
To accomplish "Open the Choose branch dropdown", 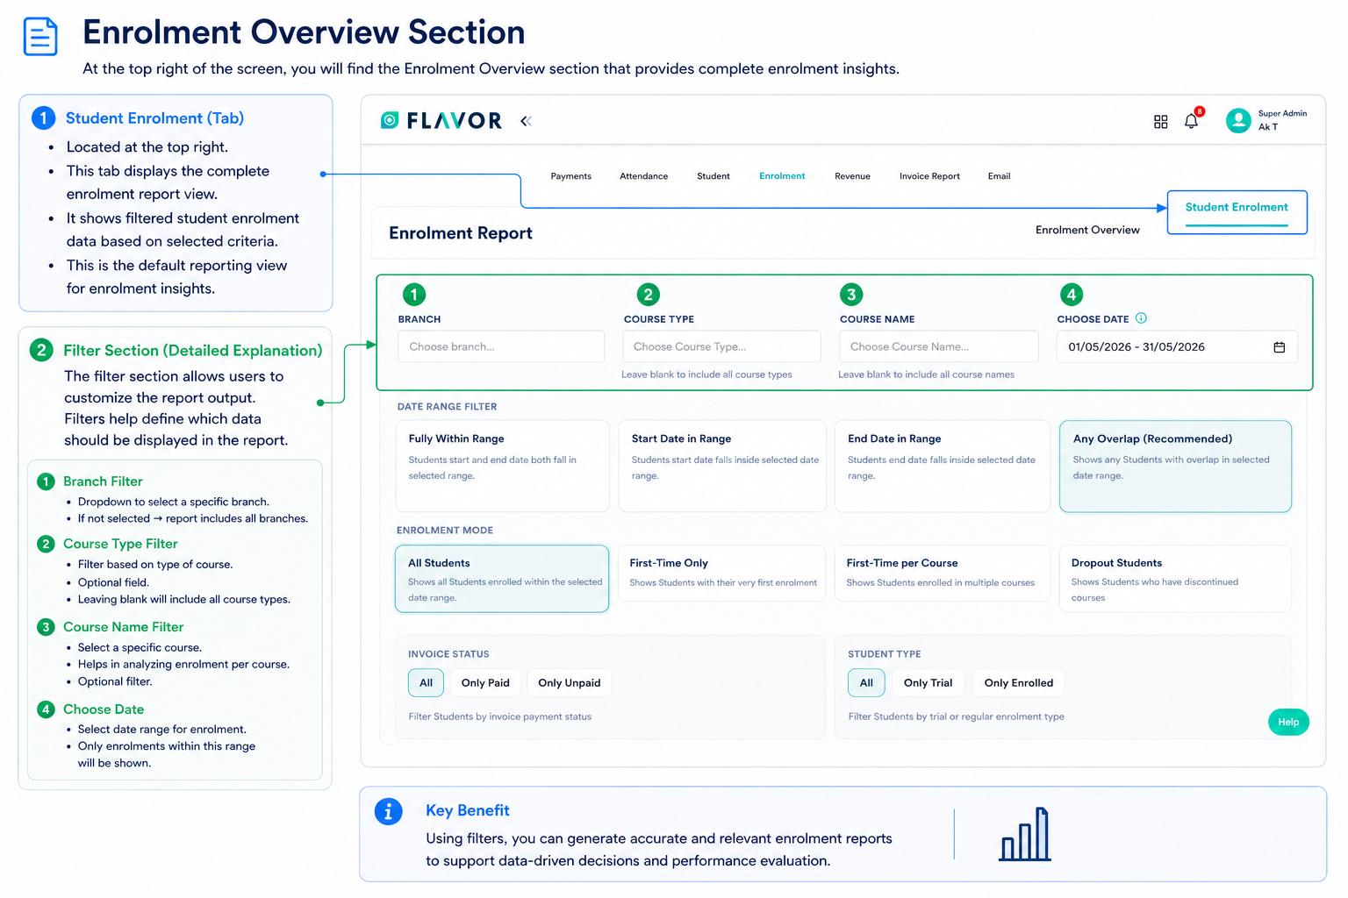I will click(501, 346).
